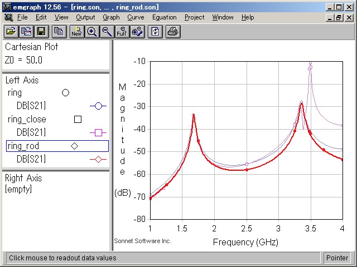Click the Print toolbar icon
Viewport: 357px width, 267px height.
173,32
